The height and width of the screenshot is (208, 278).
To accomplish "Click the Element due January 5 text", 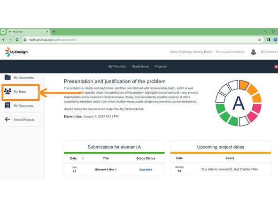I will pos(91,116).
